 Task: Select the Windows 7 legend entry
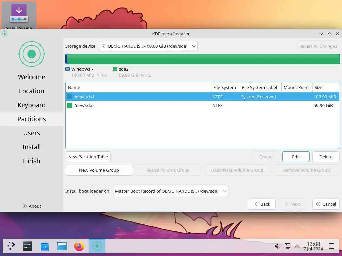click(86, 72)
